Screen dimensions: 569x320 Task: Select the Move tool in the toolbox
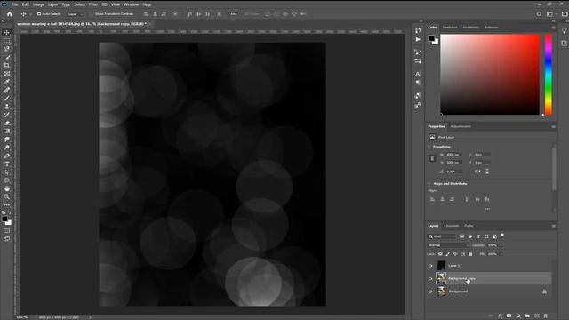(x=6, y=32)
